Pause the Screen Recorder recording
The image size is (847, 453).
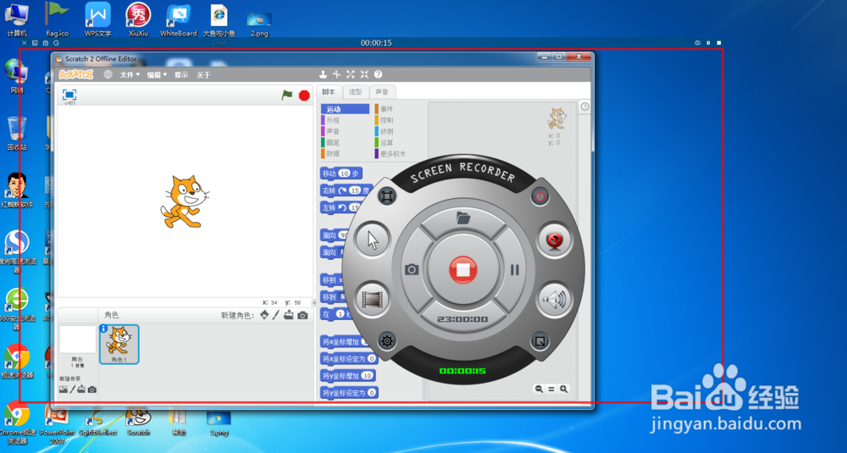tap(514, 269)
